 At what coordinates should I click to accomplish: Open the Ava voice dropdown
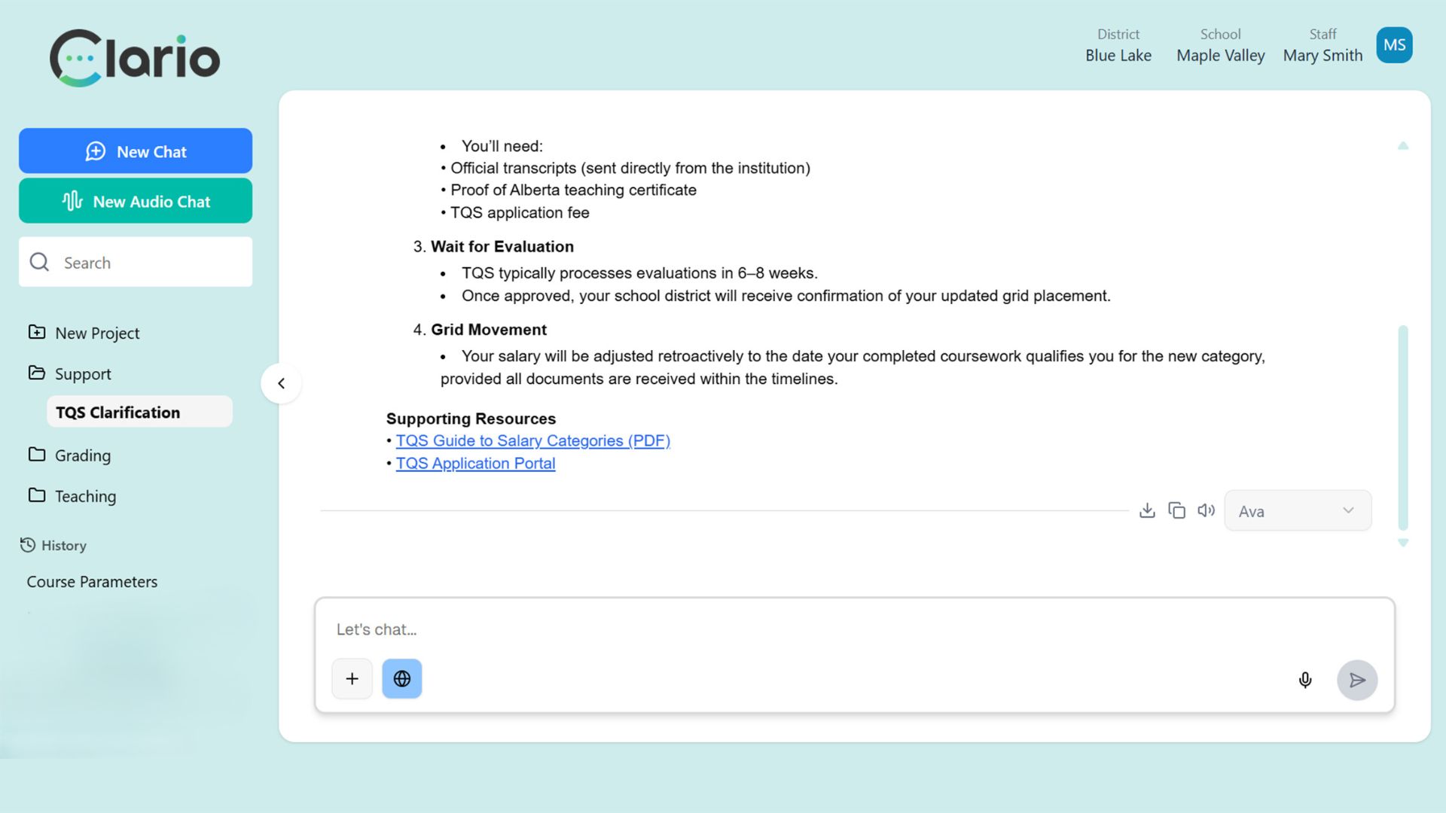(1297, 511)
